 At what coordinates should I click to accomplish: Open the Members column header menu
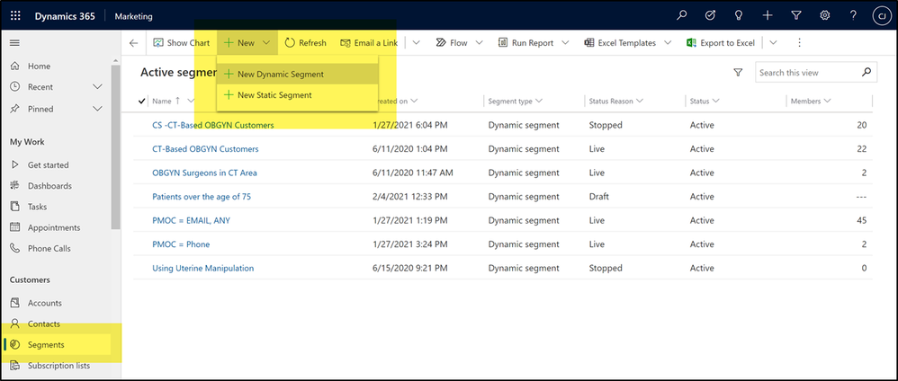click(x=810, y=102)
